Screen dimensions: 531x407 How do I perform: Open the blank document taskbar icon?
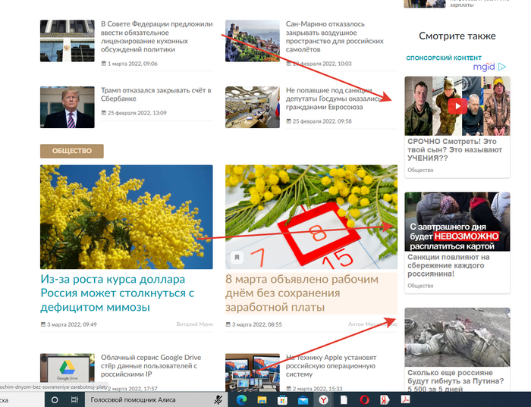click(344, 400)
